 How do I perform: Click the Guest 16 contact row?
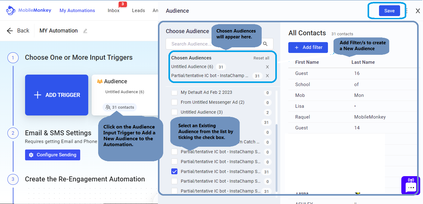tap(352, 73)
